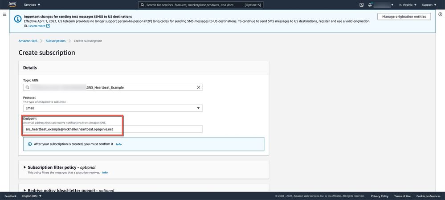Go to Amazon SNS breadcrumb
The height and width of the screenshot is (200, 445).
coord(28,41)
